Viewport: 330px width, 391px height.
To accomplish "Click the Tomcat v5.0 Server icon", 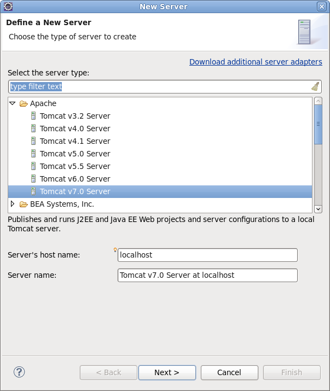I will [x=33, y=154].
